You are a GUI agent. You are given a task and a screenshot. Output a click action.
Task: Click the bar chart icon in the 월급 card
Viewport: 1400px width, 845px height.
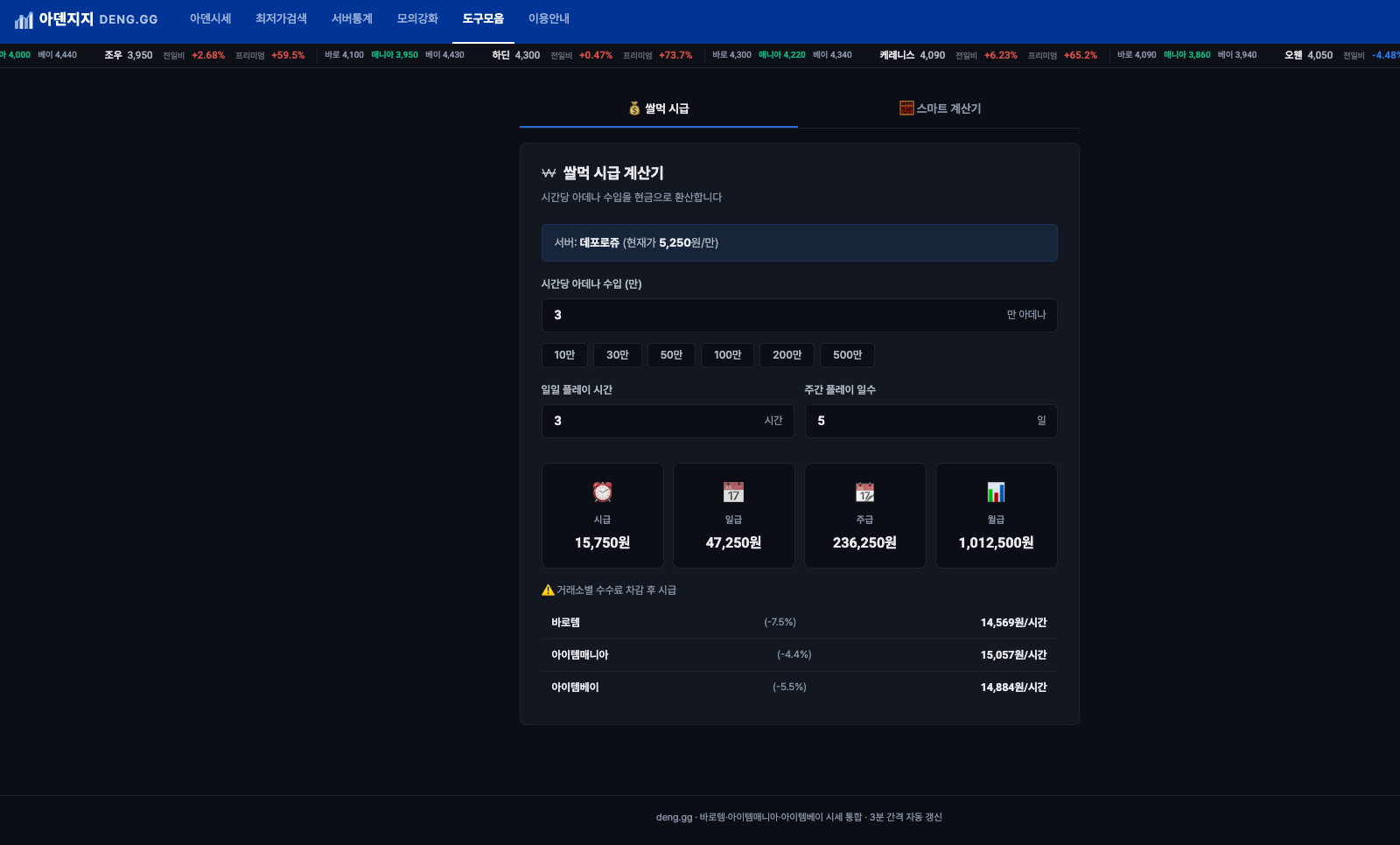[997, 492]
